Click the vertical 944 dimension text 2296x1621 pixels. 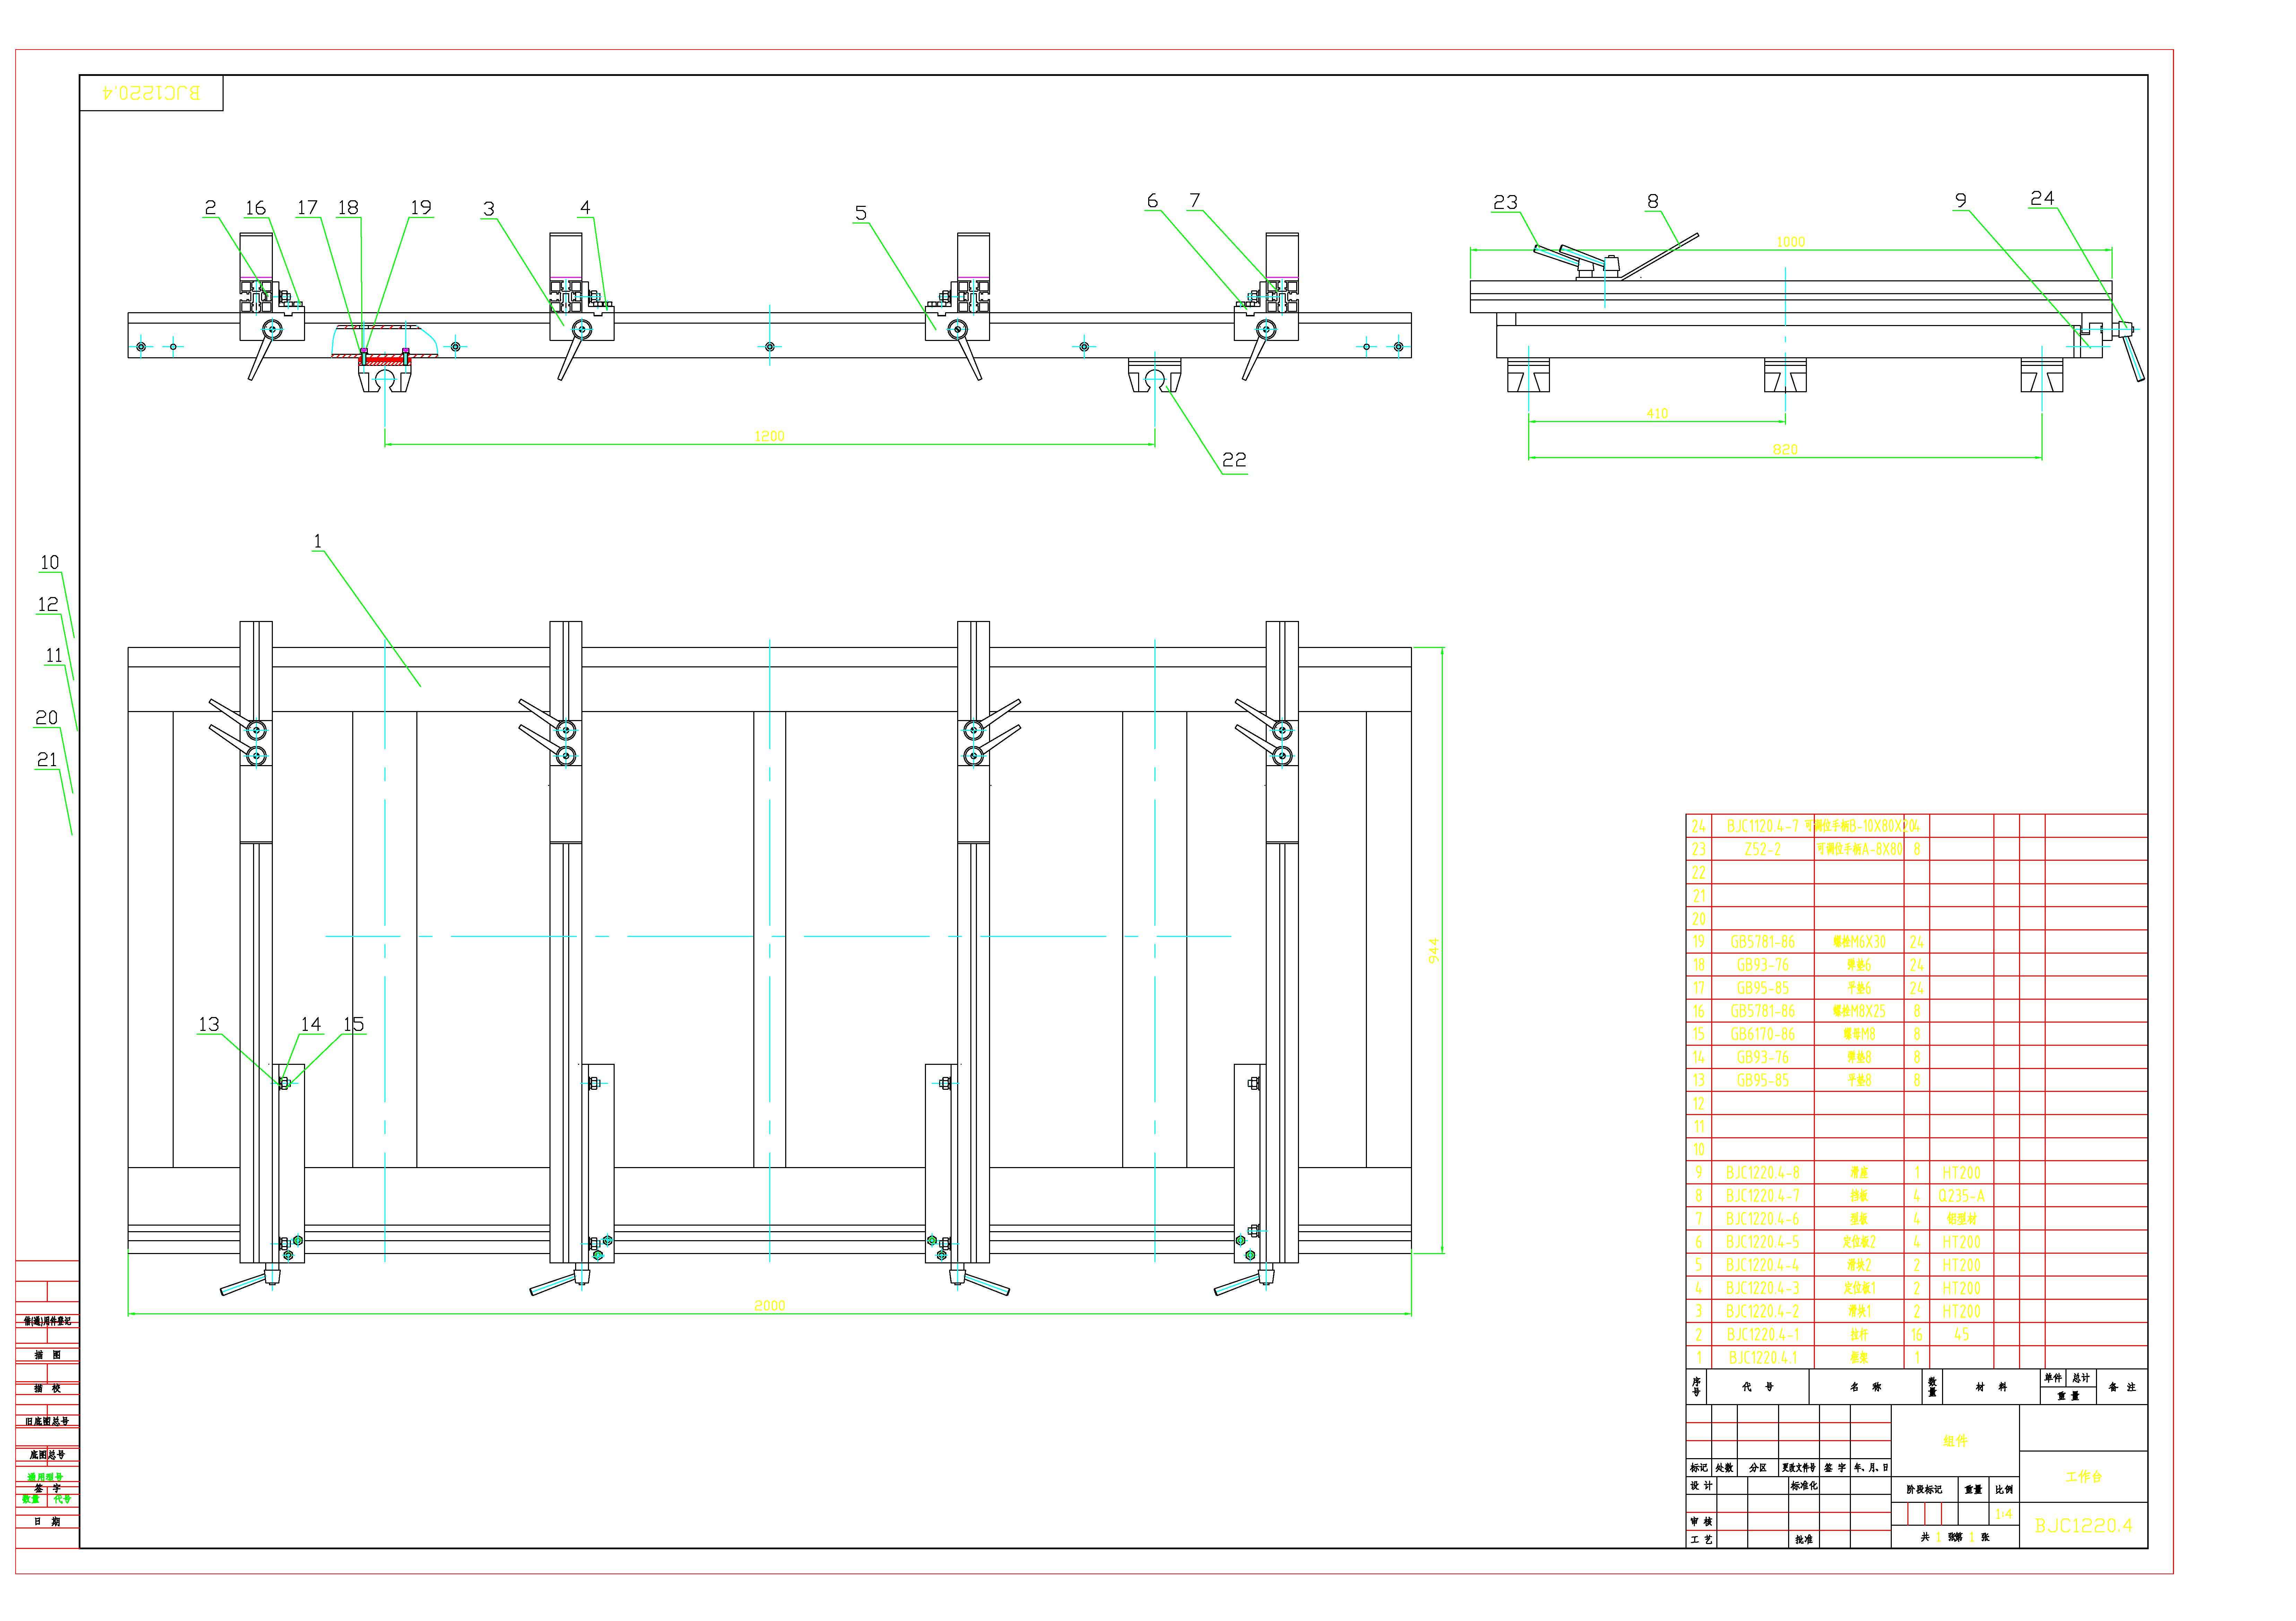(1433, 950)
